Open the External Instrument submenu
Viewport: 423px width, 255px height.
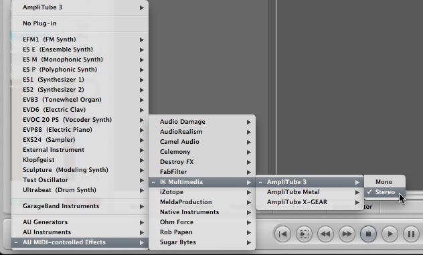(x=80, y=150)
